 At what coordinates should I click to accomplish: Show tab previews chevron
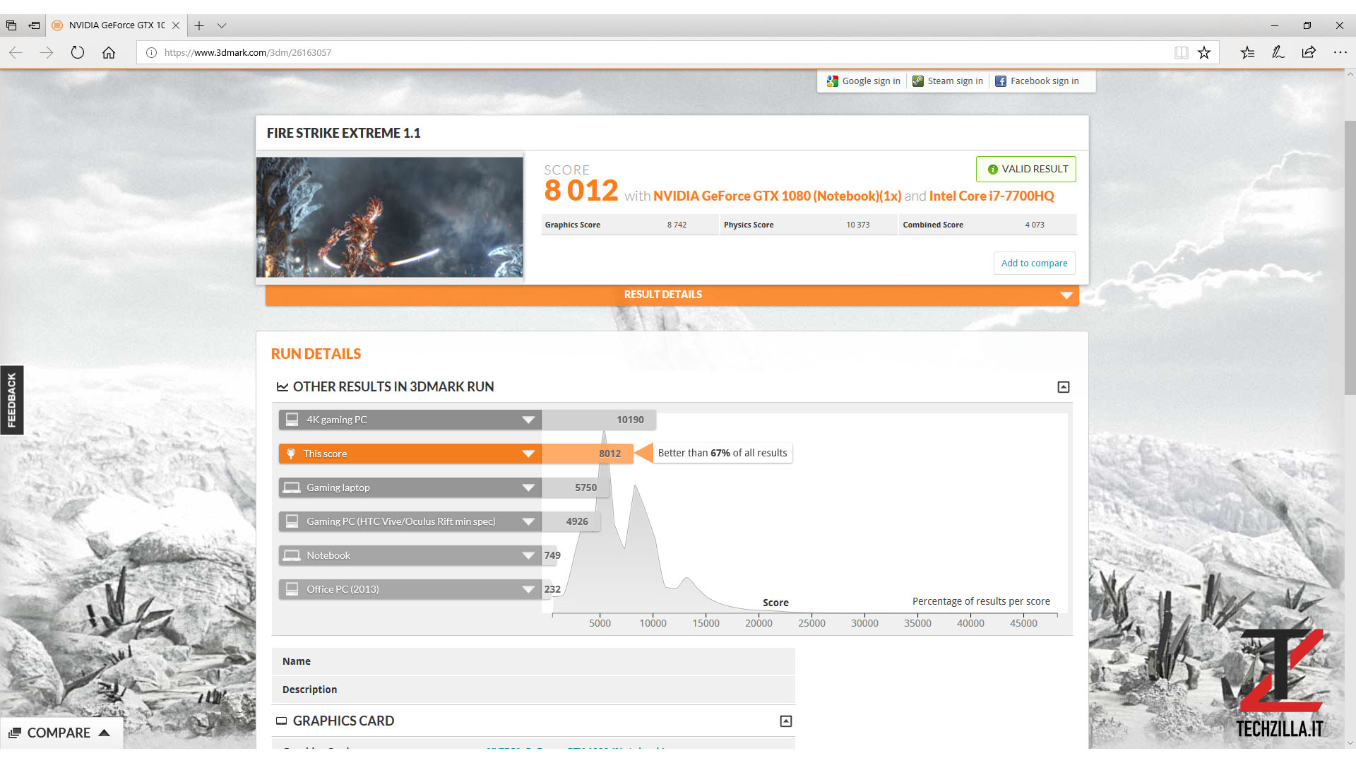[x=222, y=25]
